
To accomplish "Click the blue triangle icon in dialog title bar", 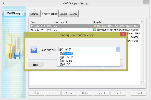I will point(27,35).
